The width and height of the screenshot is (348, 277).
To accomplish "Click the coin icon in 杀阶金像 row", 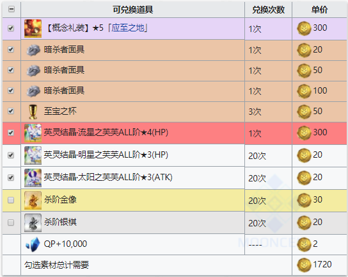I will [304, 200].
